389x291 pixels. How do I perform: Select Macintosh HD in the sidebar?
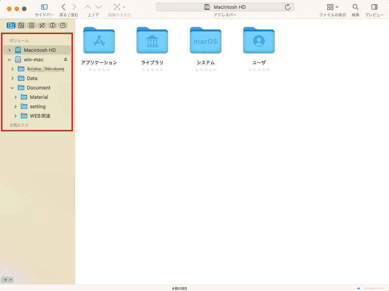click(x=37, y=50)
